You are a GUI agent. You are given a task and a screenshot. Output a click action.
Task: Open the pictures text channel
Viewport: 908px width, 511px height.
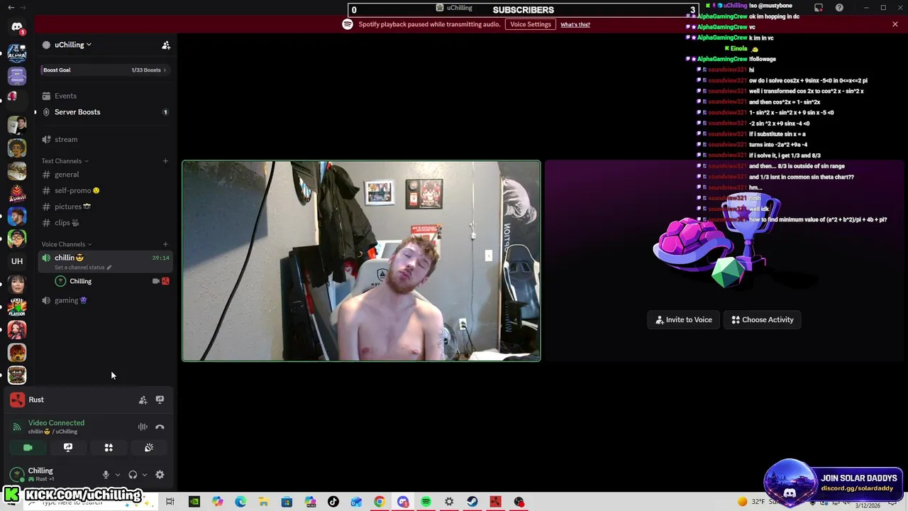point(105,207)
